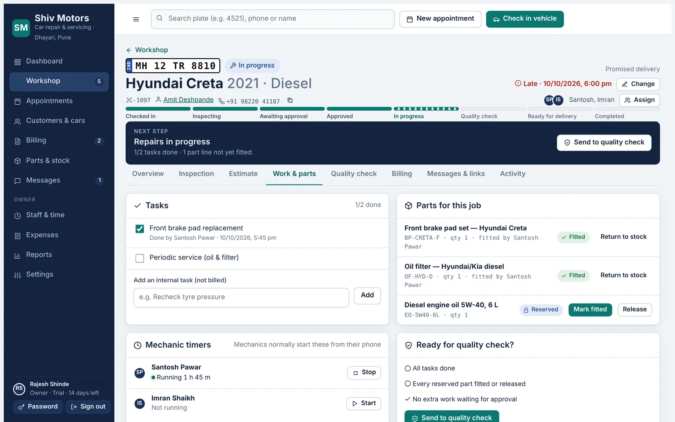Click the SP mechanic avatar near Assign

[549, 100]
